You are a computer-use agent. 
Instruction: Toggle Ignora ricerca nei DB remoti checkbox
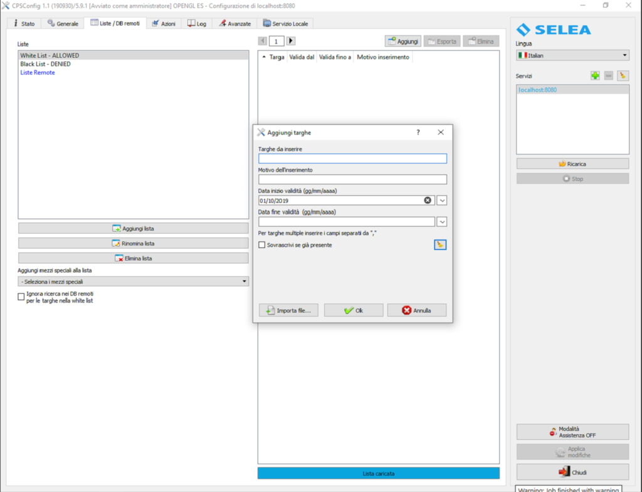(x=21, y=297)
